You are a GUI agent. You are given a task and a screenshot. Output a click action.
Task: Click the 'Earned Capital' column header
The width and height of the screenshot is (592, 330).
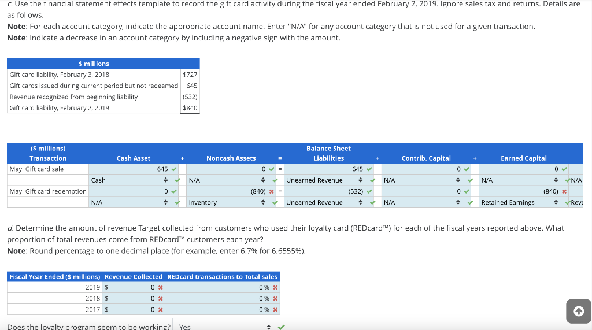tap(524, 158)
